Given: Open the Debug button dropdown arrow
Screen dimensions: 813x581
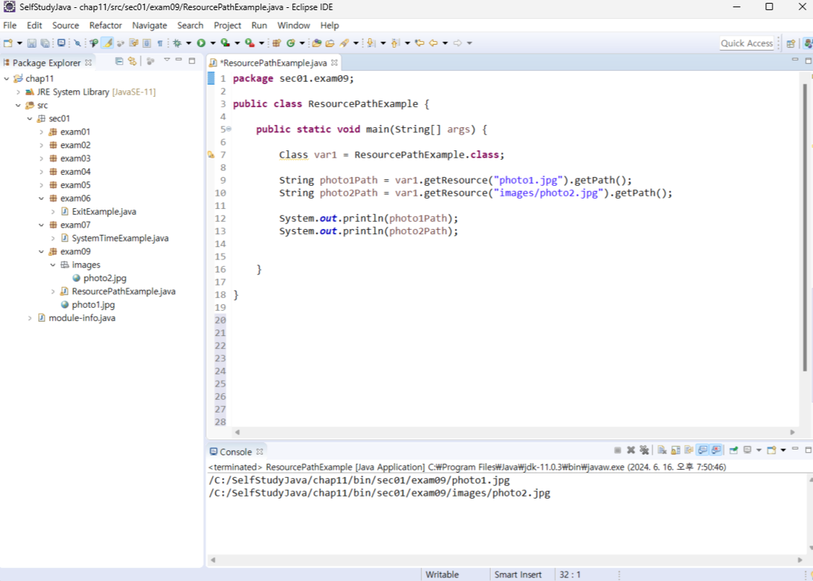Looking at the screenshot, I should tap(188, 43).
